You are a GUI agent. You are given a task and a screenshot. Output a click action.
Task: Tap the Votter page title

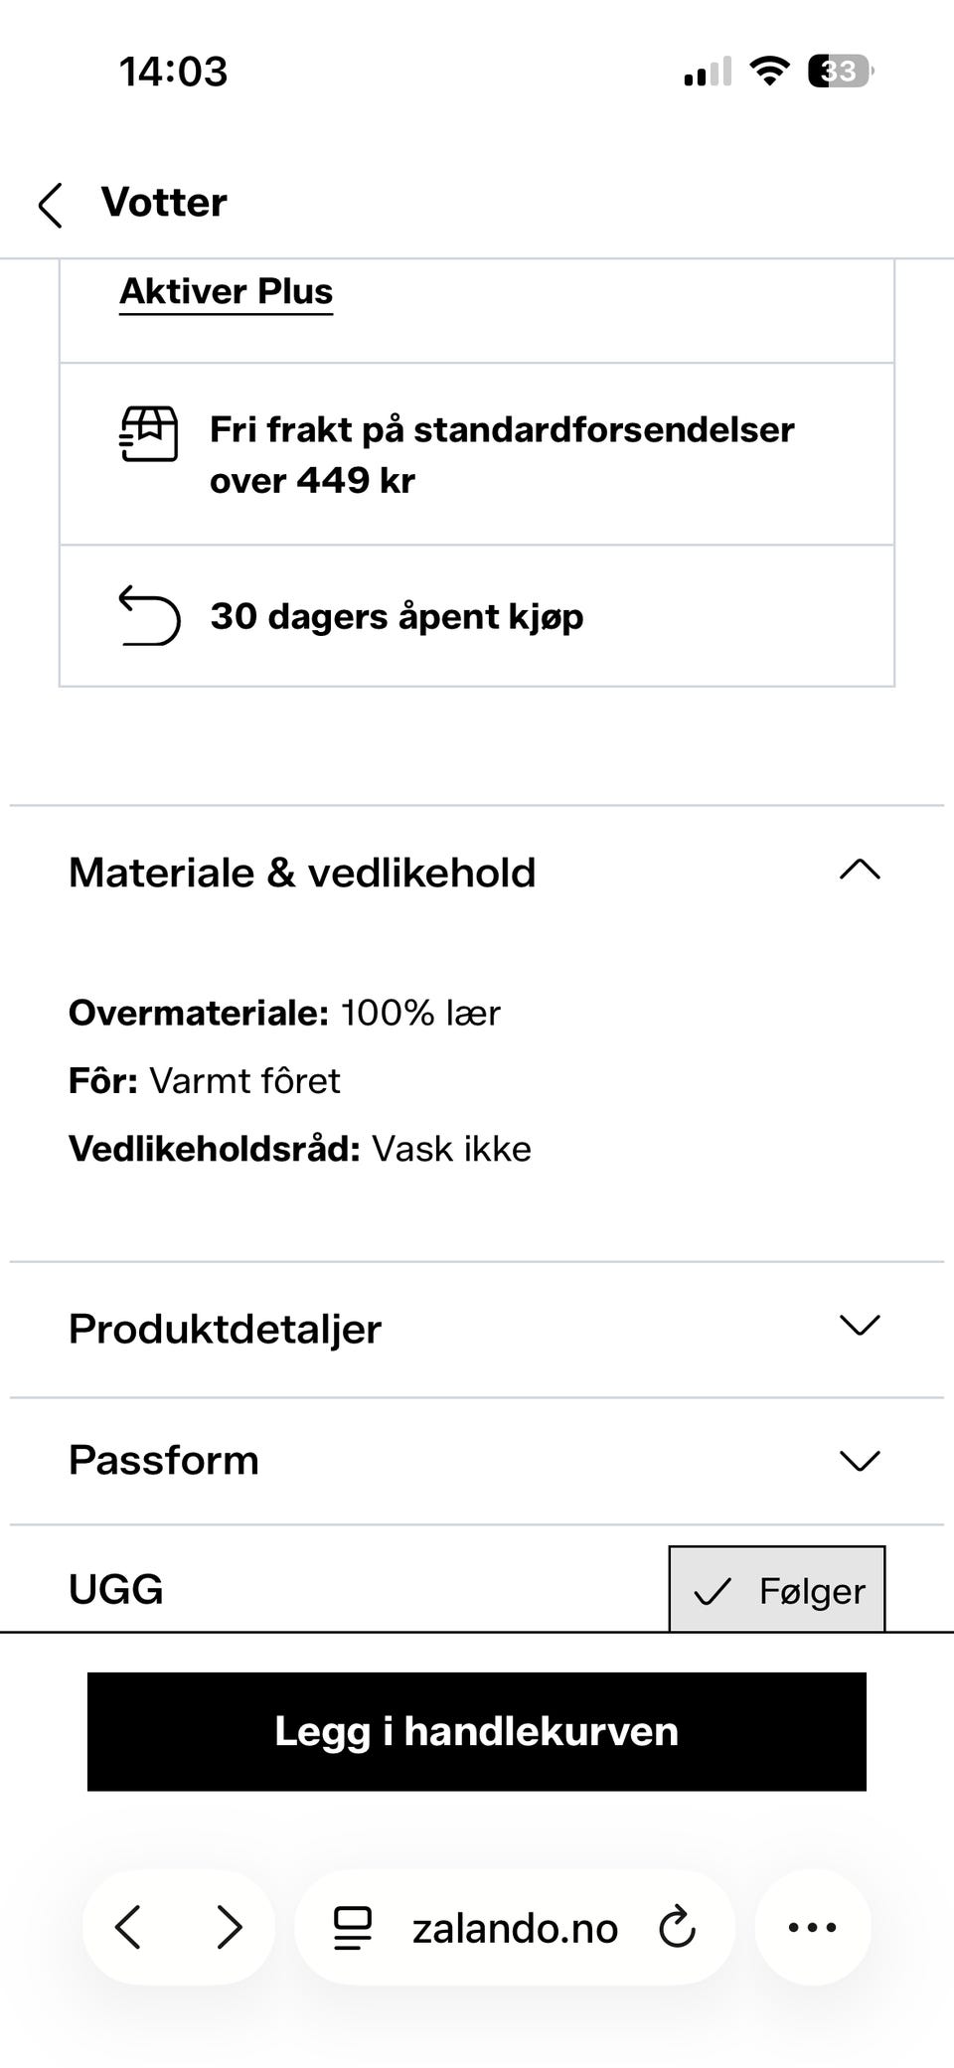click(x=164, y=203)
